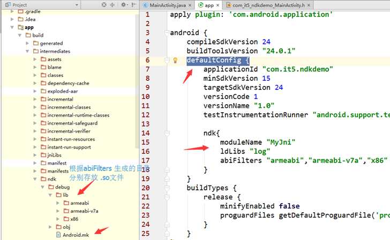Click the incremental-safeguard folder icon
This screenshot has width=390, height=240.
(43, 123)
